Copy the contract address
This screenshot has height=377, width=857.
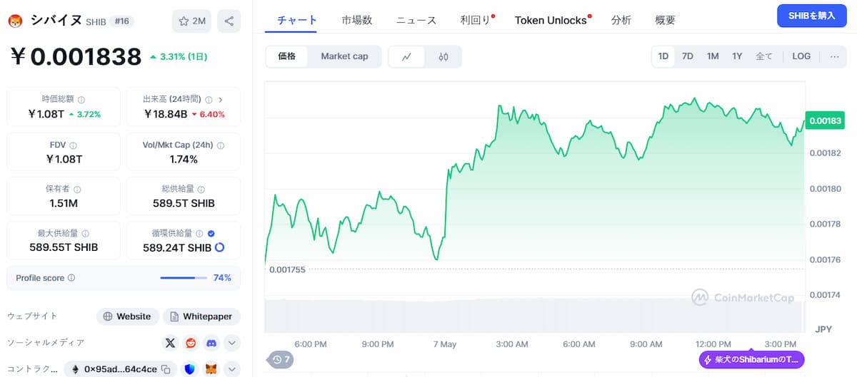166,369
